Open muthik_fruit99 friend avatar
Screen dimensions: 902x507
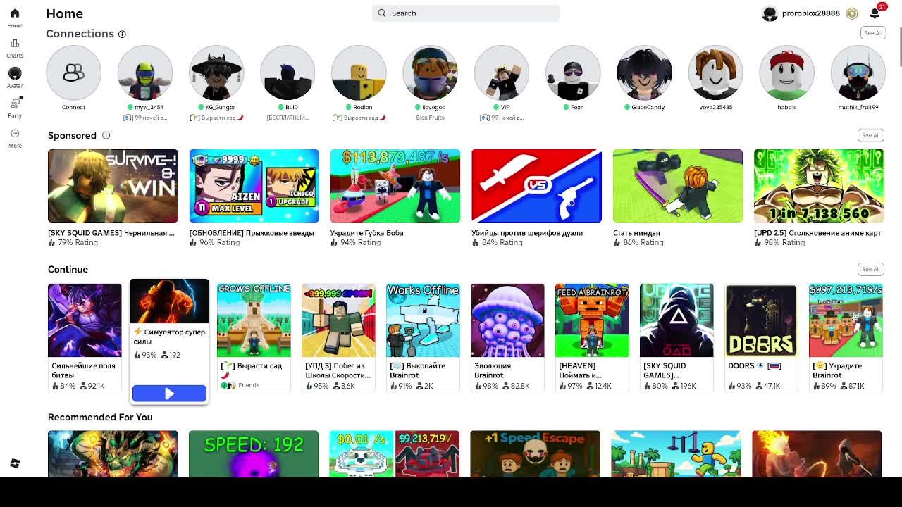[x=858, y=73]
